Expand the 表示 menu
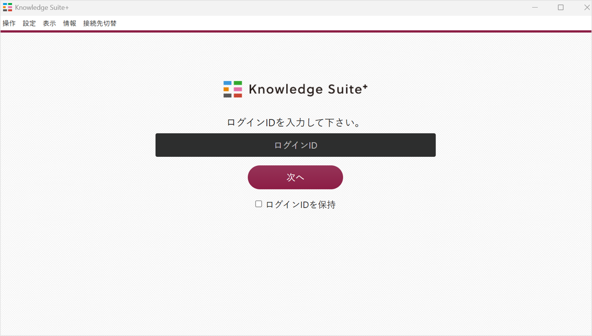The height and width of the screenshot is (336, 592). (x=49, y=23)
